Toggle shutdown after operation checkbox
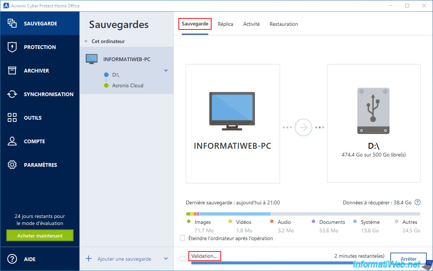Screen dimensions: 433x271 [182, 238]
